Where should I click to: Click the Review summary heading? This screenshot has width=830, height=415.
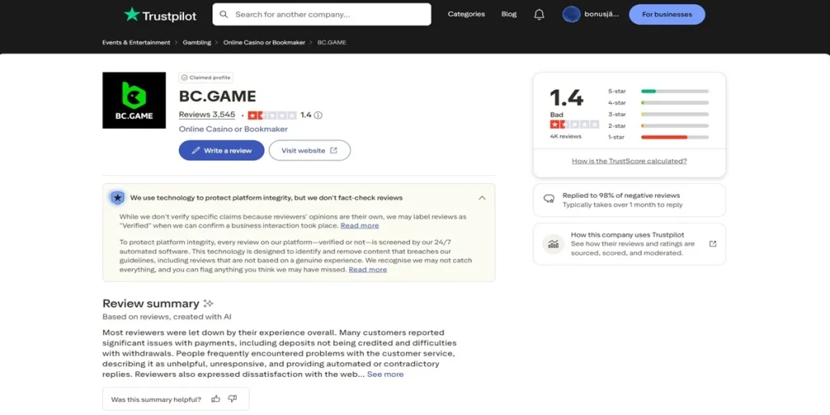[x=151, y=303]
